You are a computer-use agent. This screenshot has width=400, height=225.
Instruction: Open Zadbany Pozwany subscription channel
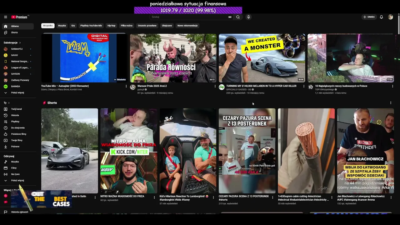17,80
